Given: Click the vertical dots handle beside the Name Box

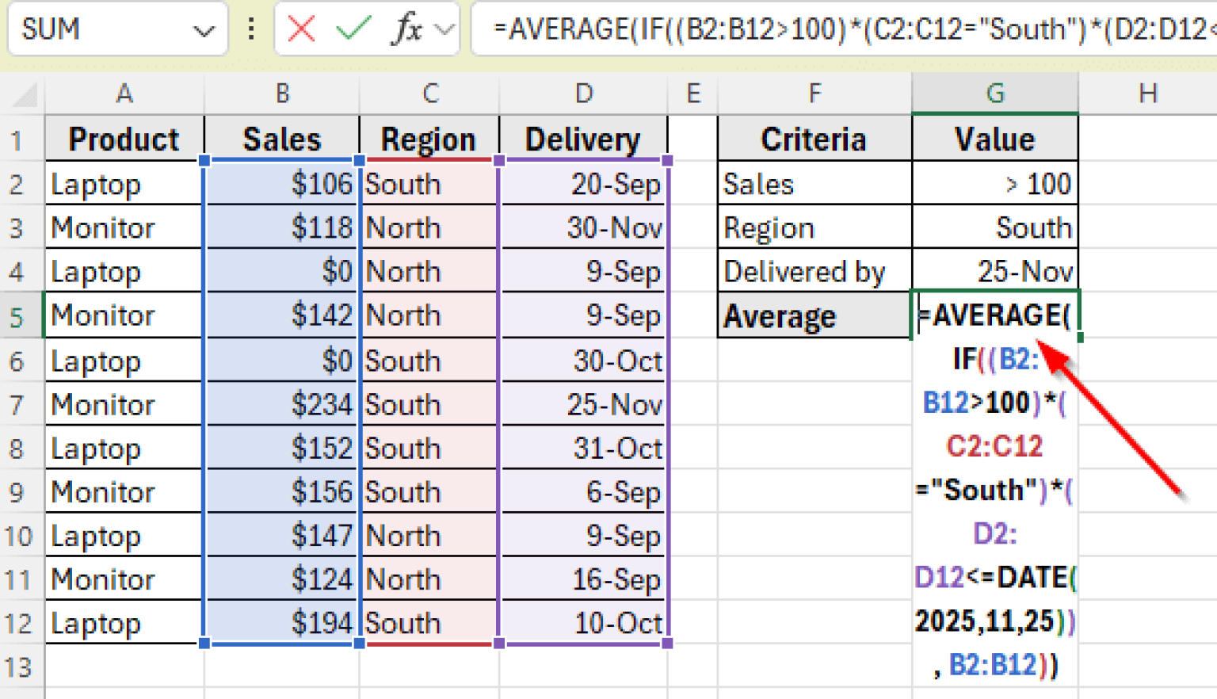Looking at the screenshot, I should [x=252, y=29].
